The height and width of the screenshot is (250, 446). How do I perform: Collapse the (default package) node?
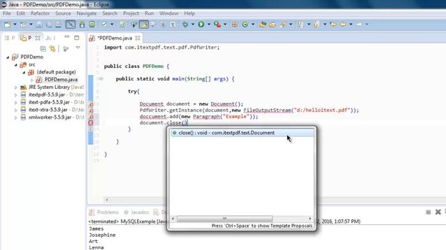click(x=24, y=72)
